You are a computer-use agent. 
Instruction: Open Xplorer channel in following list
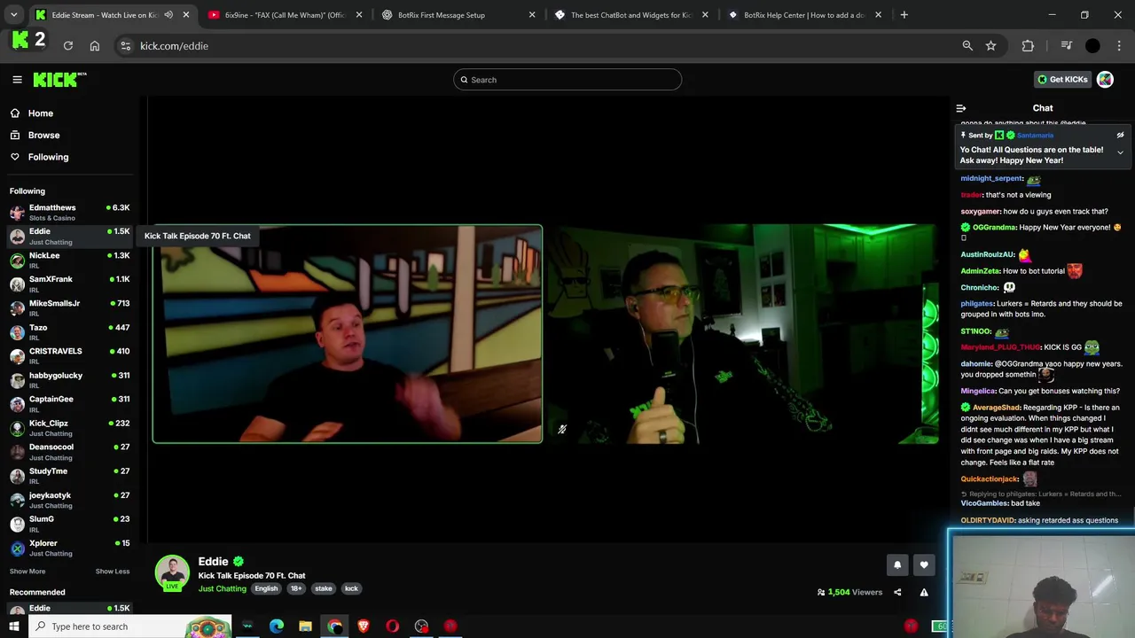click(x=70, y=548)
